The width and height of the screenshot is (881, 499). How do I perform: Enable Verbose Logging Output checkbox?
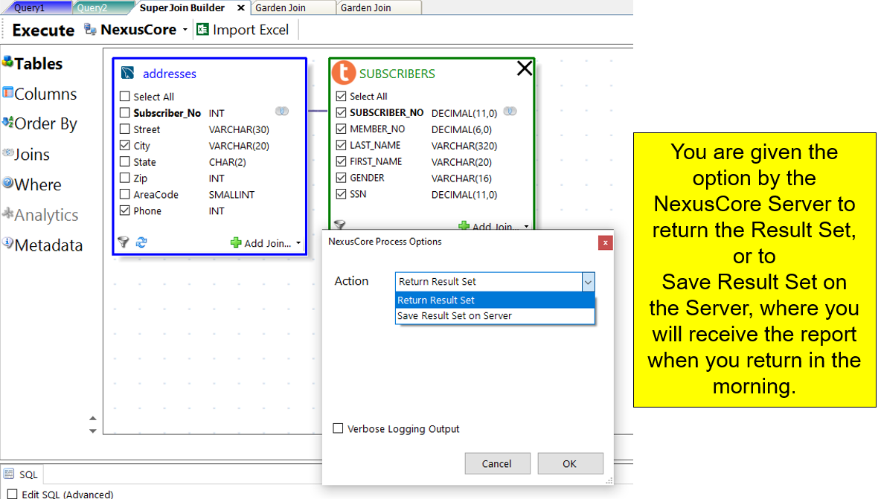[339, 428]
